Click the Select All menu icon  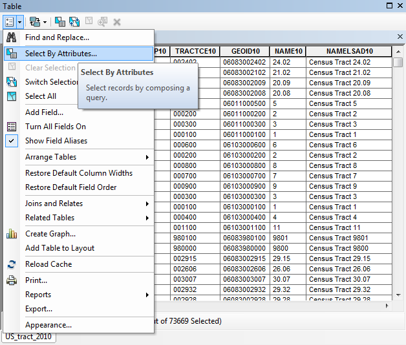(12, 96)
